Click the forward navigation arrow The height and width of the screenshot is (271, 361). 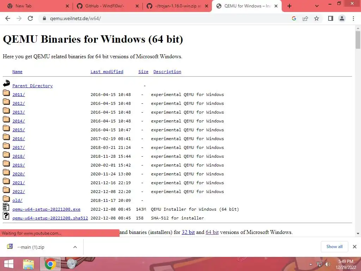(19, 18)
